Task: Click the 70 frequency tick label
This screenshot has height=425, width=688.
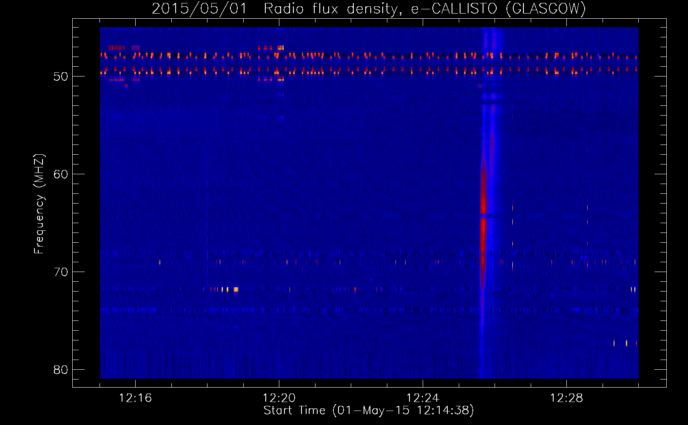Action: [x=61, y=272]
